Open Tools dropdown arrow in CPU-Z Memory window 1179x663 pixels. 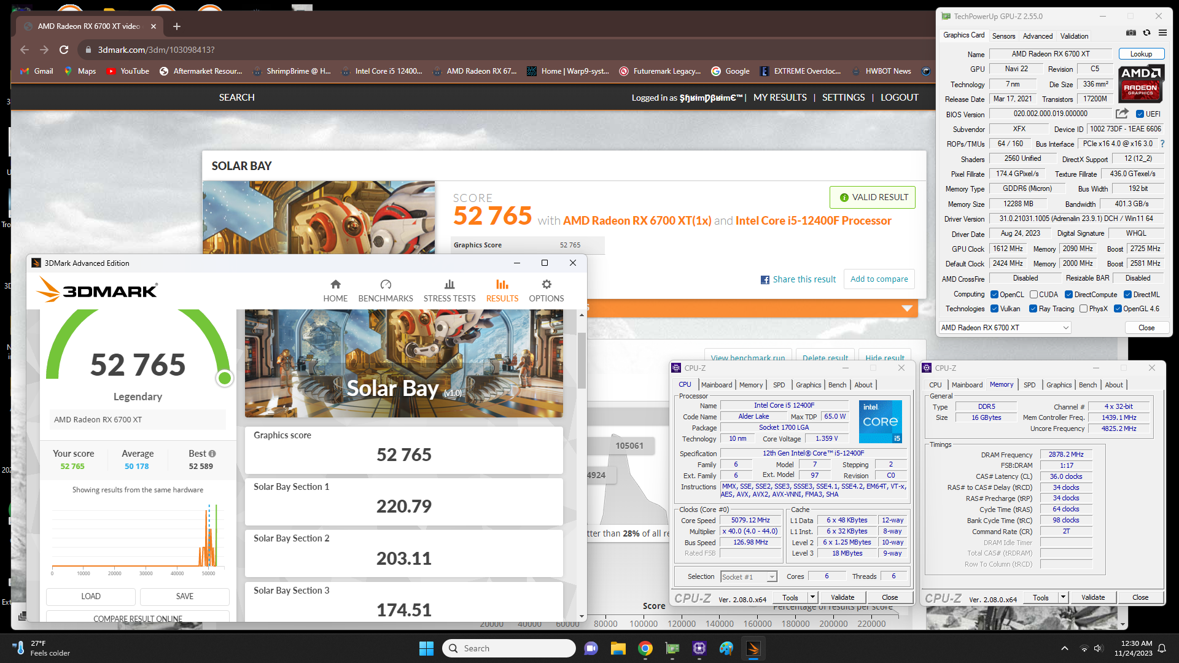tap(1062, 597)
